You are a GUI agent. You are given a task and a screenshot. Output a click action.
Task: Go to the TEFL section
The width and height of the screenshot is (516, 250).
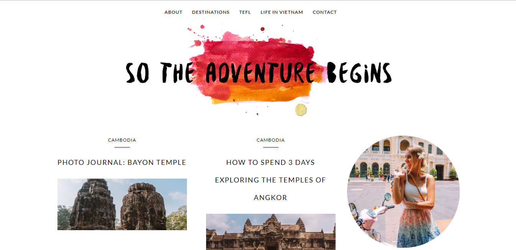pyautogui.click(x=245, y=12)
